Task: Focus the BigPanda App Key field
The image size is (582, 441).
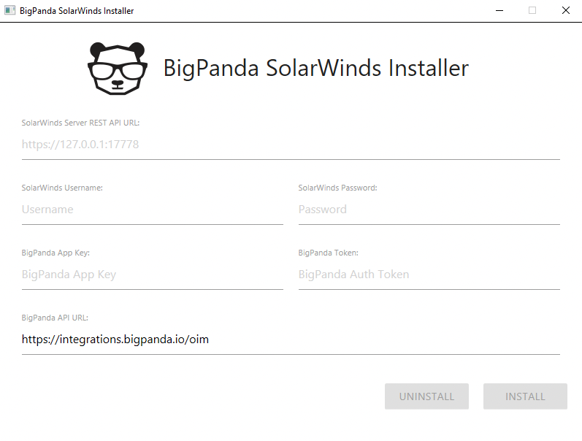Action: coord(152,275)
